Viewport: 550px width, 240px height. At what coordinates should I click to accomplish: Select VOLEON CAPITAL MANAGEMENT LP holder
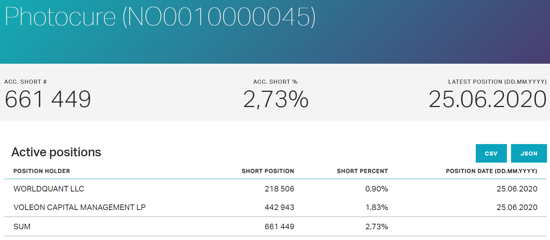79,207
